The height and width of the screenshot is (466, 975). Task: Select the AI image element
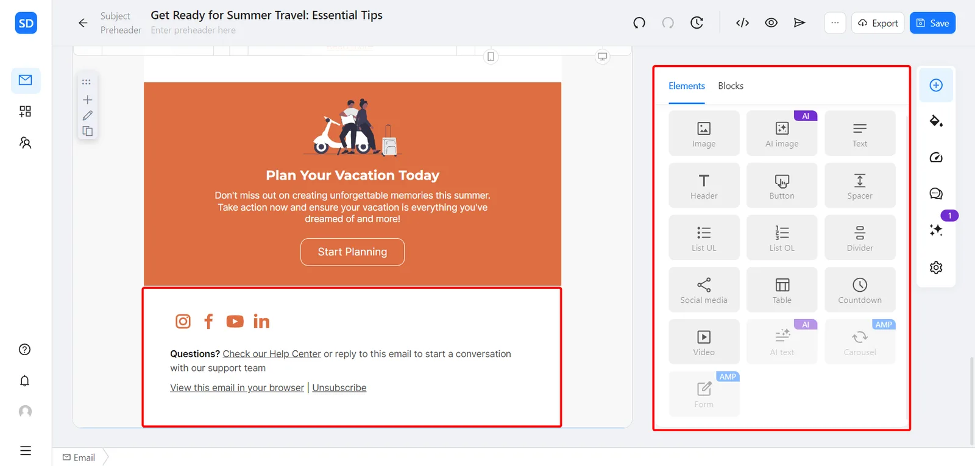coord(782,133)
